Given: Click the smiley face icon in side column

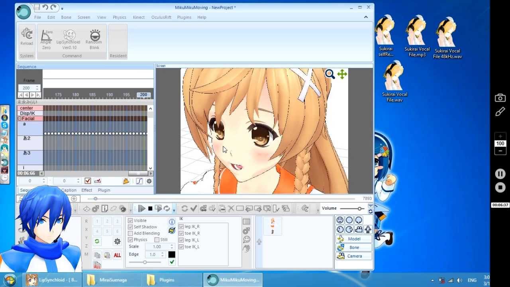Looking at the screenshot, I should (247, 239).
